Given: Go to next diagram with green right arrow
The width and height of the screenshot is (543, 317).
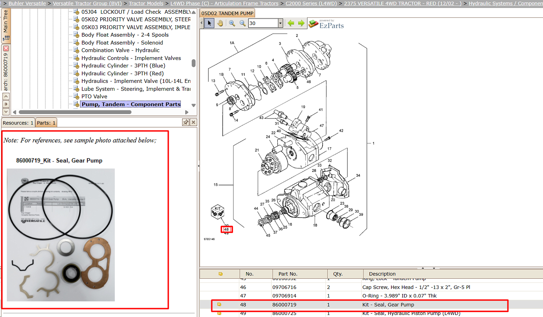Looking at the screenshot, I should click(301, 23).
